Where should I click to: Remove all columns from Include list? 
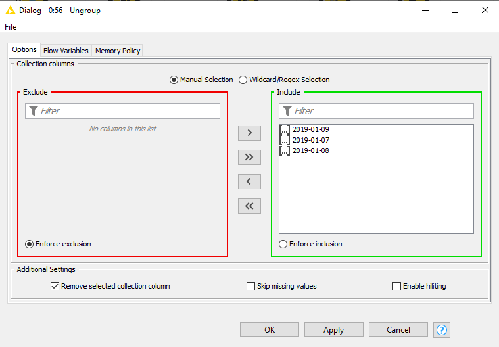[x=249, y=206]
